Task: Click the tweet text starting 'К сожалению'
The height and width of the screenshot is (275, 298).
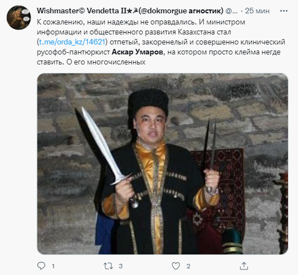Action: click(161, 42)
